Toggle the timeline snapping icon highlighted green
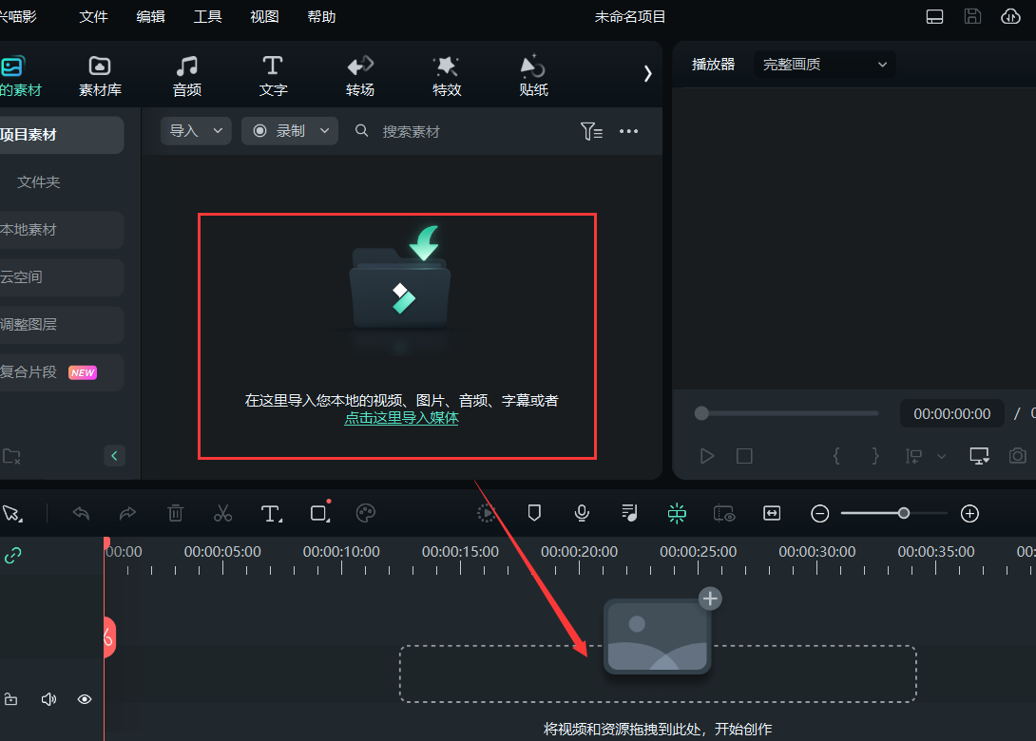 (x=677, y=513)
